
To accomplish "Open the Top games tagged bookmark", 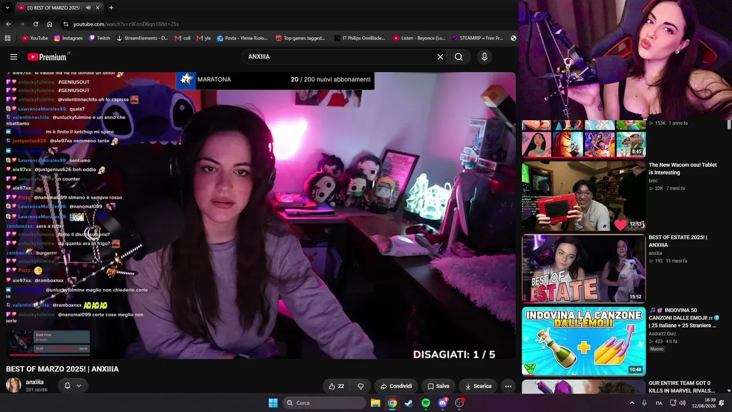I will point(300,38).
